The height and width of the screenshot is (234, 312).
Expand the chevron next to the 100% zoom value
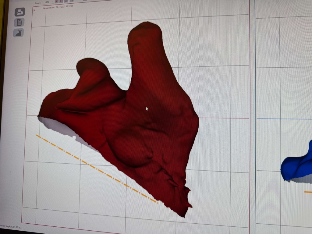pyautogui.click(x=52, y=2)
